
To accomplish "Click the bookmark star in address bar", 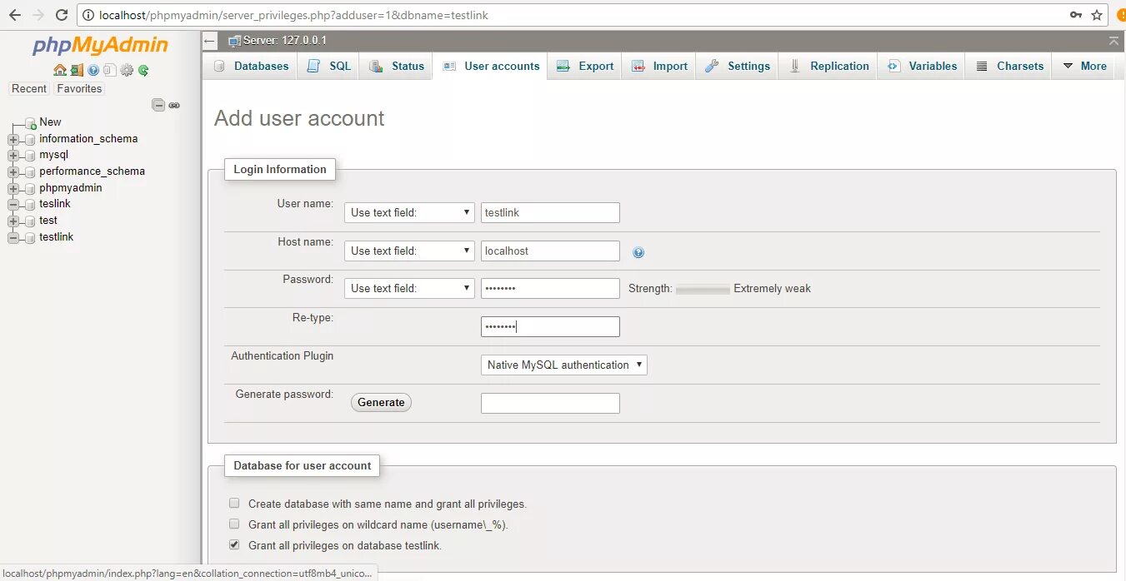I will (1098, 15).
